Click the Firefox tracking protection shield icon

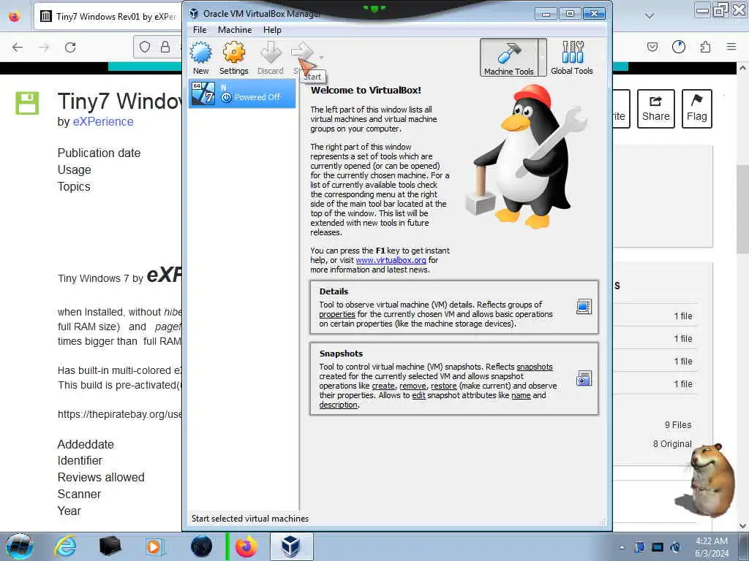click(145, 47)
